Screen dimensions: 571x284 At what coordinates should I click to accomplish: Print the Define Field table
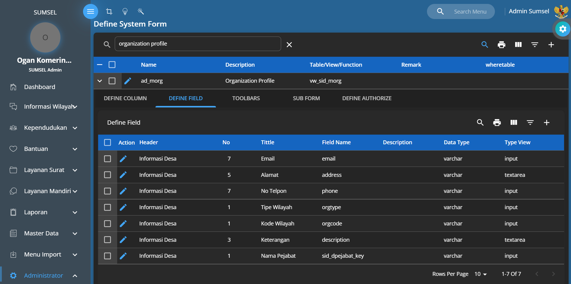coord(497,123)
